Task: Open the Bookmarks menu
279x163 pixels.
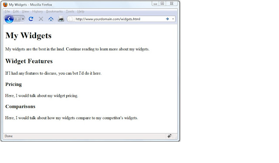Action: pyautogui.click(x=54, y=11)
